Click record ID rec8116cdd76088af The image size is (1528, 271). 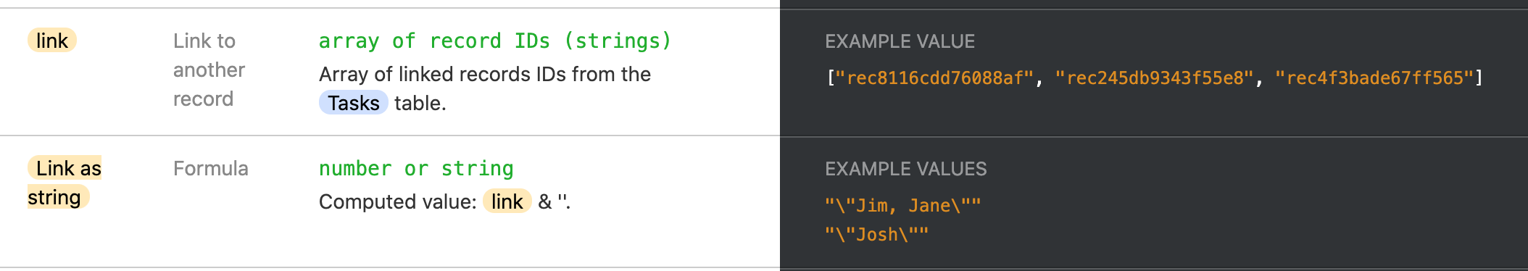point(935,78)
